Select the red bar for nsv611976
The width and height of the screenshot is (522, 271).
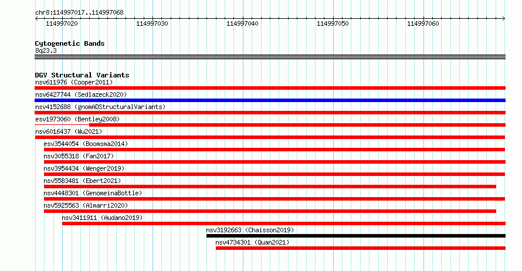(270, 88)
